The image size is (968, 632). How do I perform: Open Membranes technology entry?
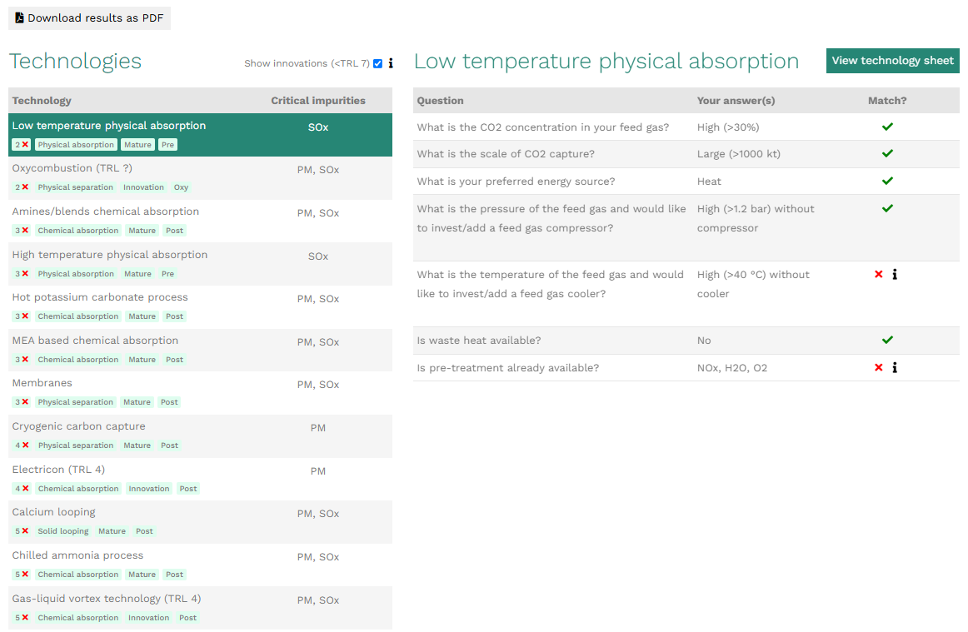42,383
